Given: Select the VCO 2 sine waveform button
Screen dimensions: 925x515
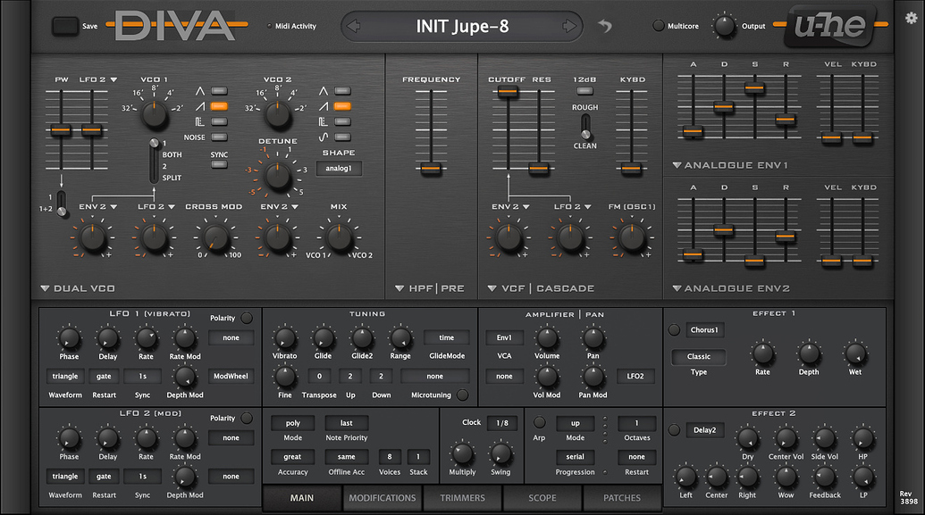Looking at the screenshot, I should [x=341, y=137].
